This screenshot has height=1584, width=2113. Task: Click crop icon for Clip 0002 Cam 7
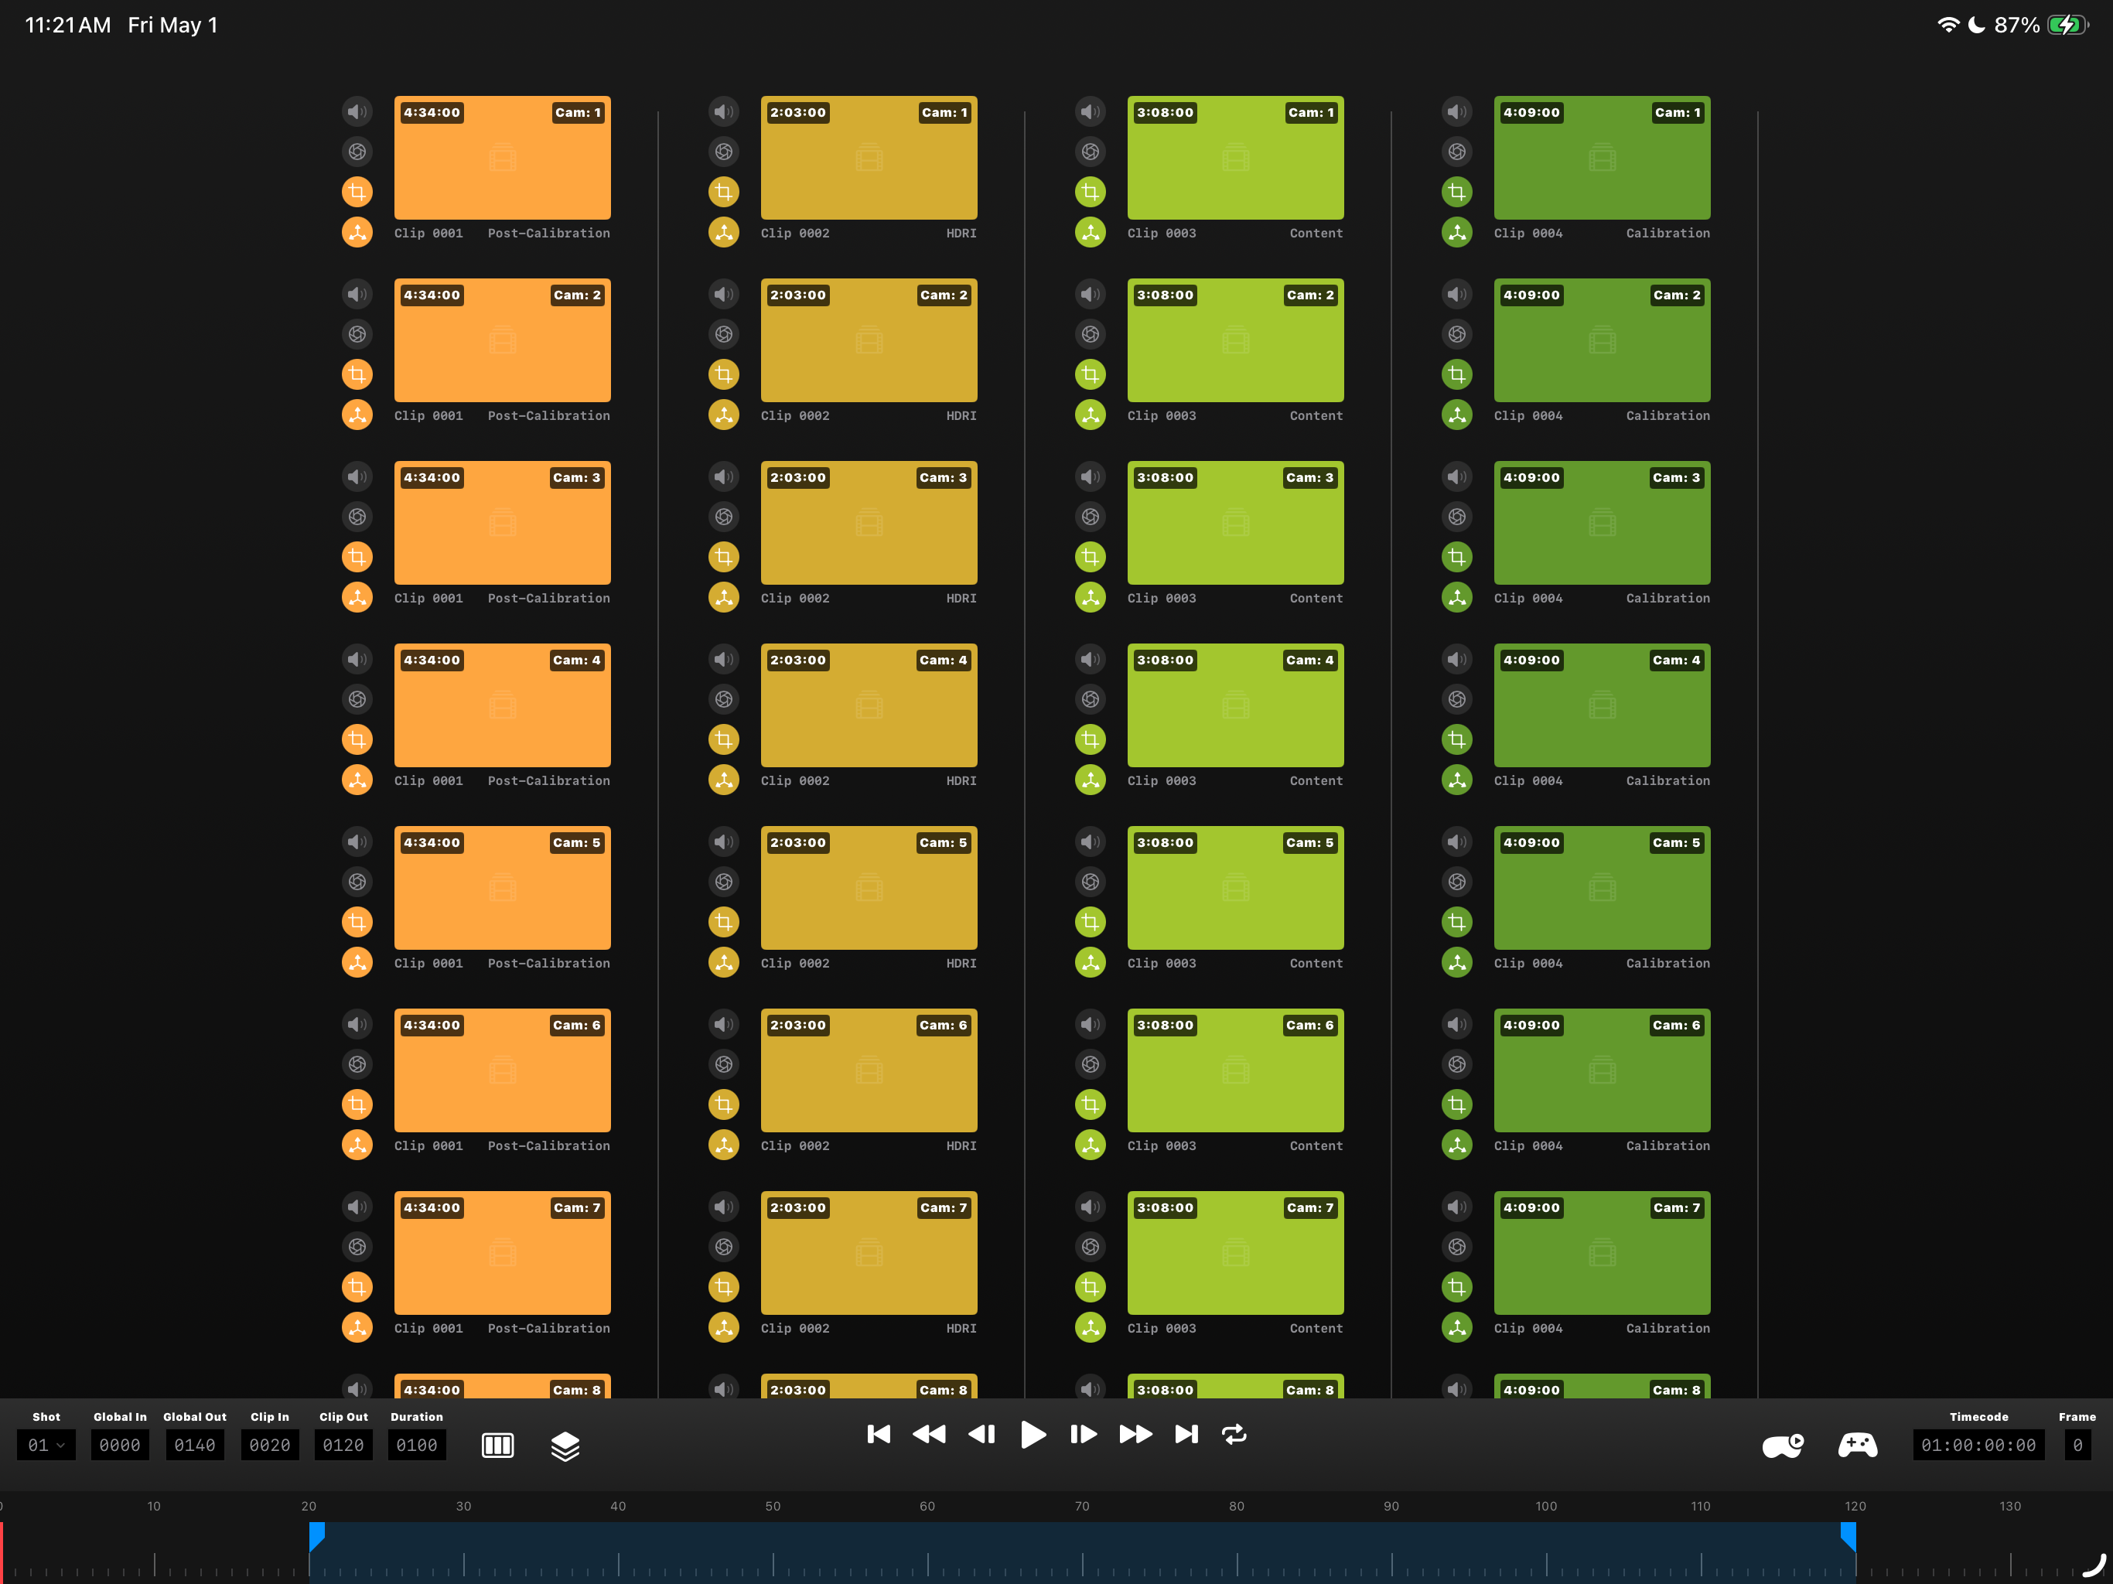click(x=724, y=1287)
